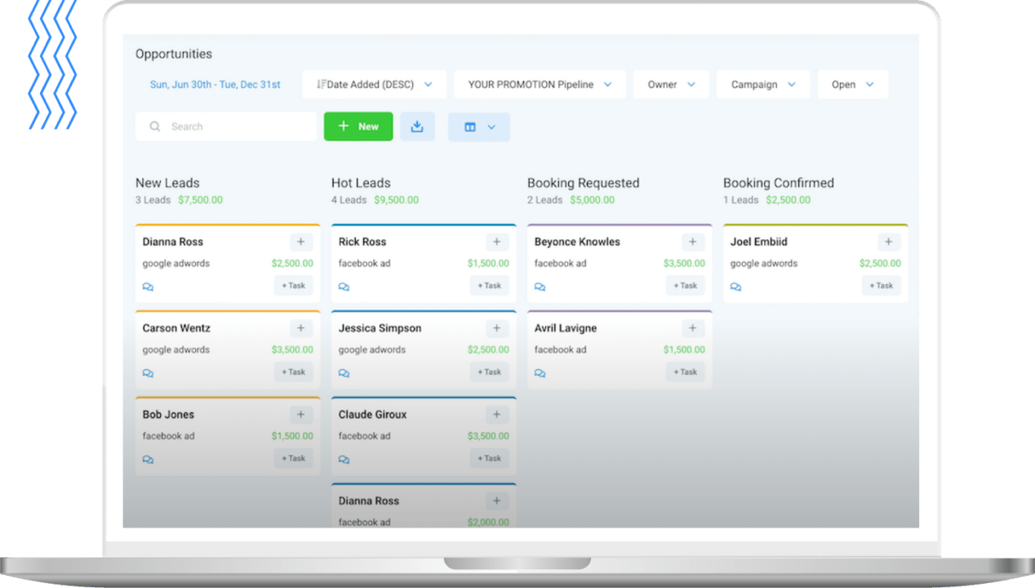Image resolution: width=1035 pixels, height=588 pixels.
Task: Open the board view layout switcher
Action: 479,127
